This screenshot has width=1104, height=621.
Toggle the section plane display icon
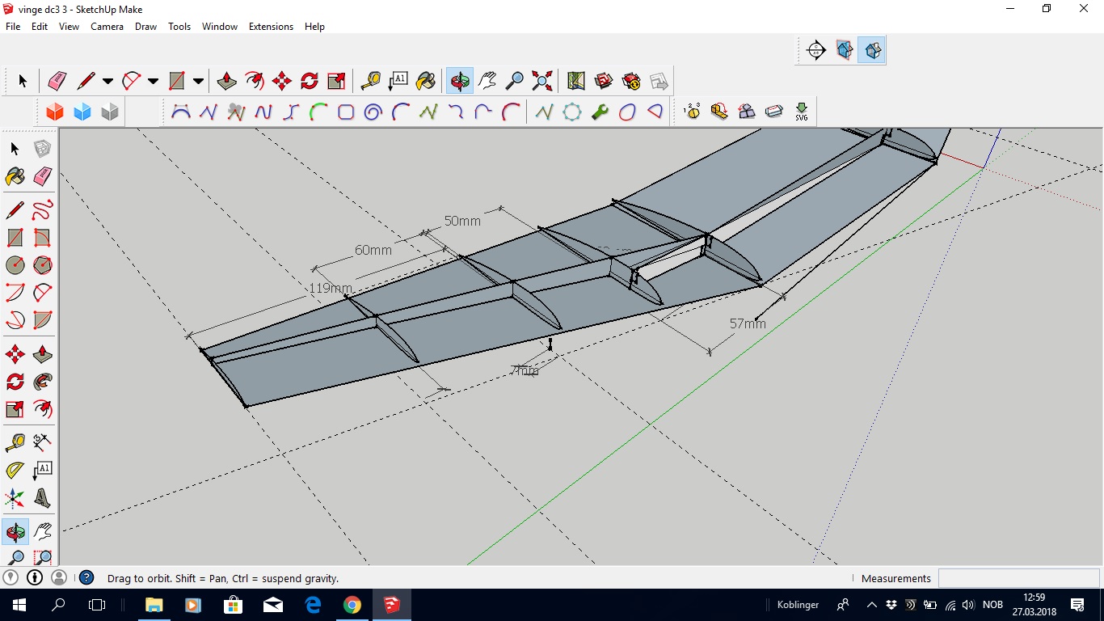pos(845,50)
